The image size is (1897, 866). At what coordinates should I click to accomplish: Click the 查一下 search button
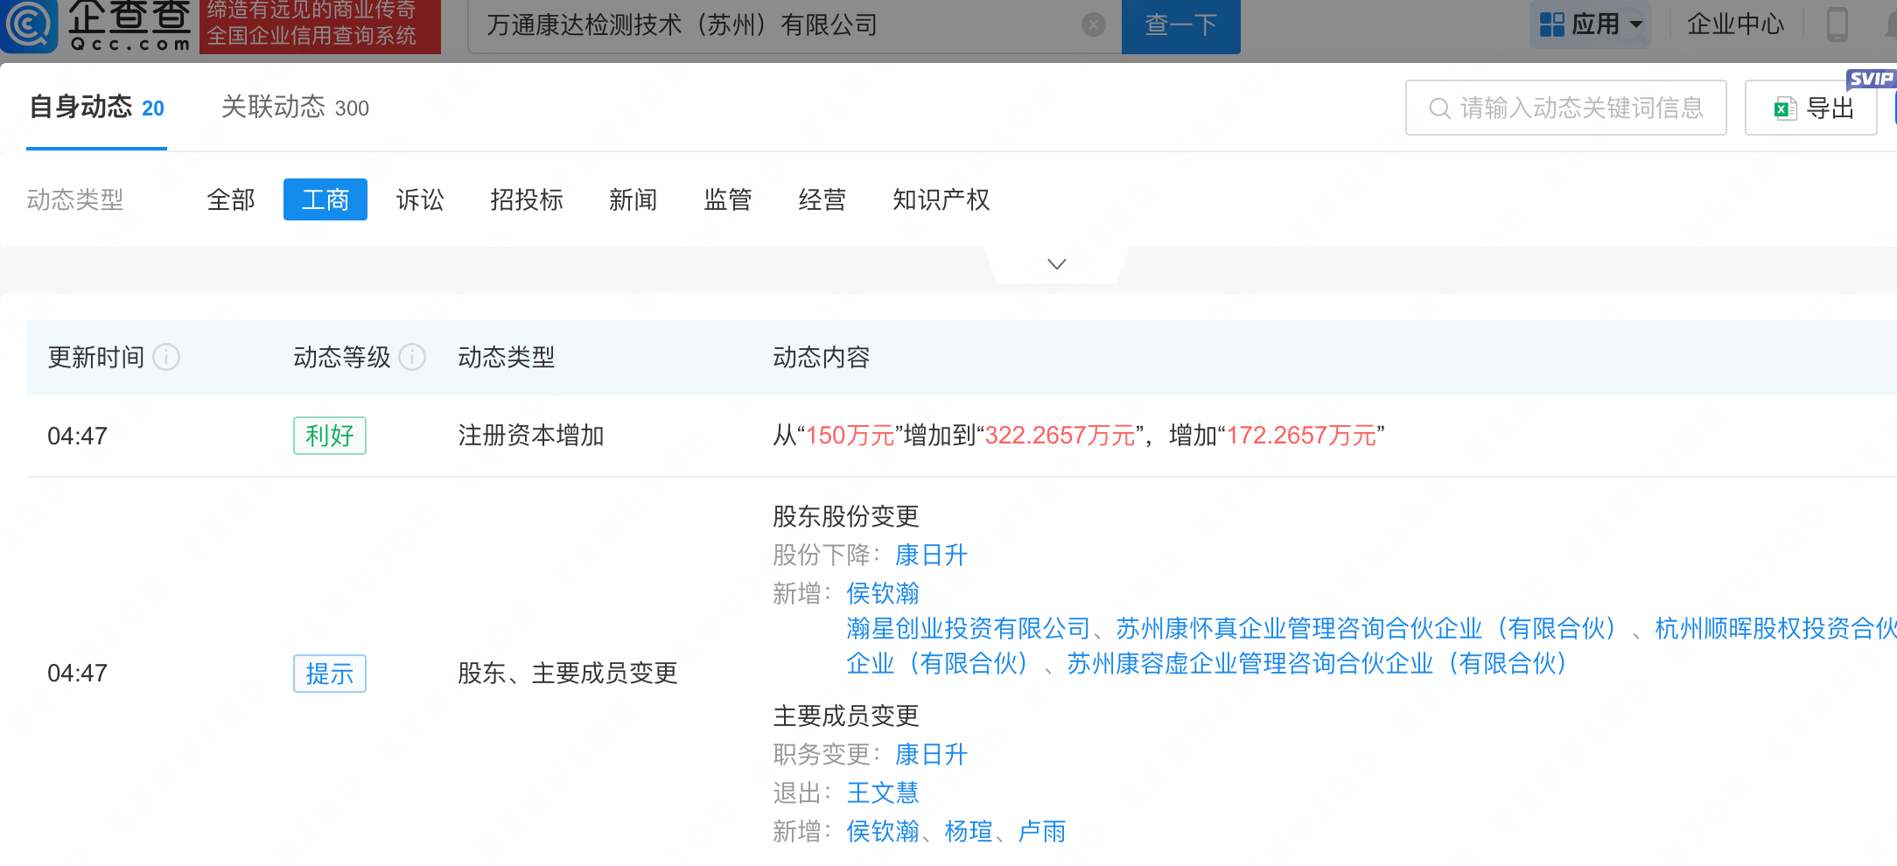point(1180,24)
